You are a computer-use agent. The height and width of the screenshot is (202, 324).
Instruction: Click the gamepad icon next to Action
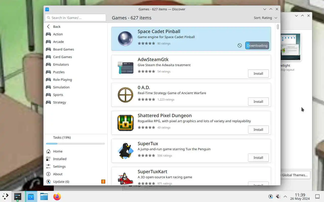(48, 34)
